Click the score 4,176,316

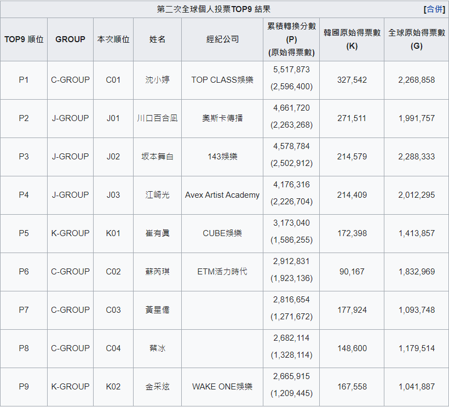[291, 185]
